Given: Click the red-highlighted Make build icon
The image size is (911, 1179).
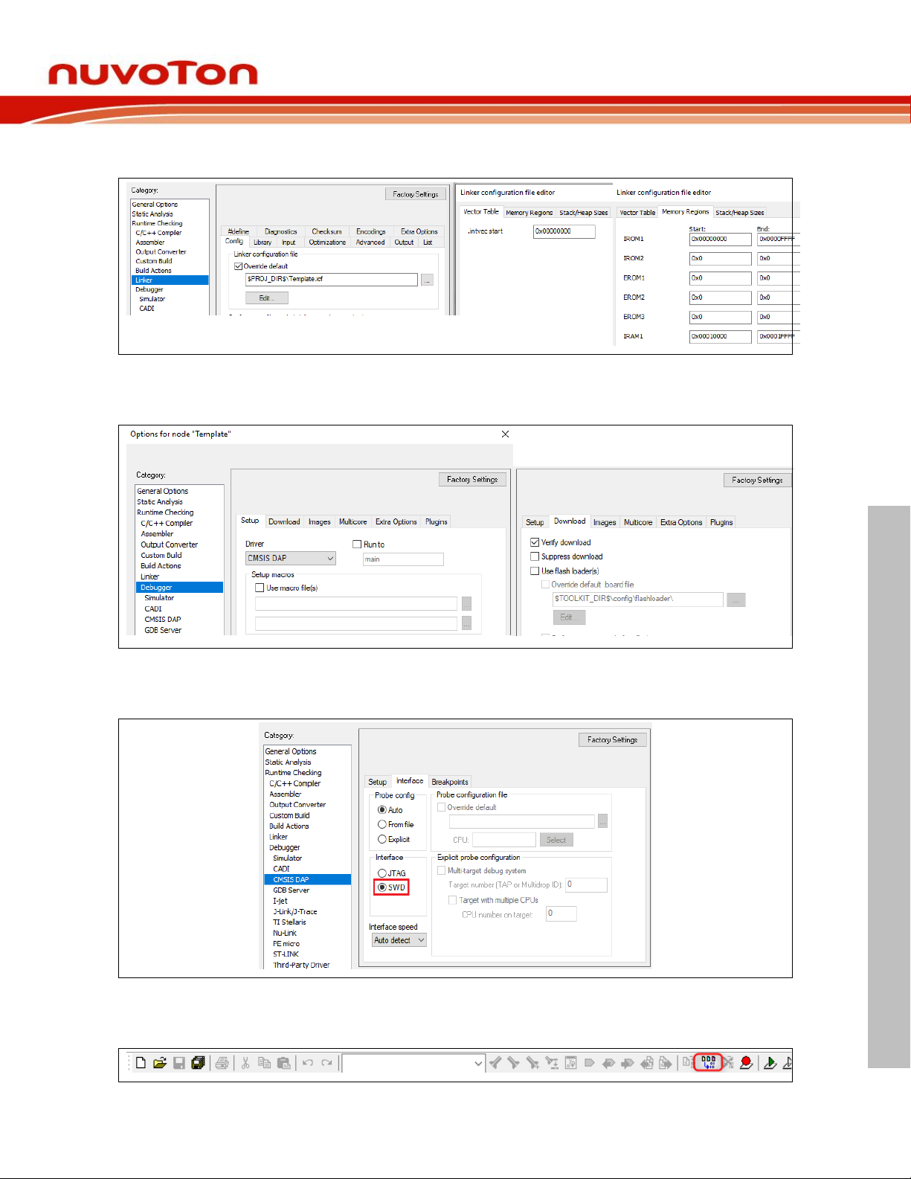Looking at the screenshot, I should [x=708, y=1062].
